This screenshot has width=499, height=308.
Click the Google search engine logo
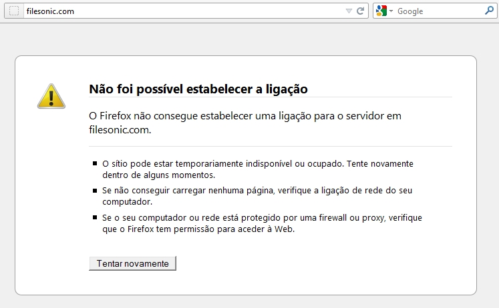pos(381,11)
